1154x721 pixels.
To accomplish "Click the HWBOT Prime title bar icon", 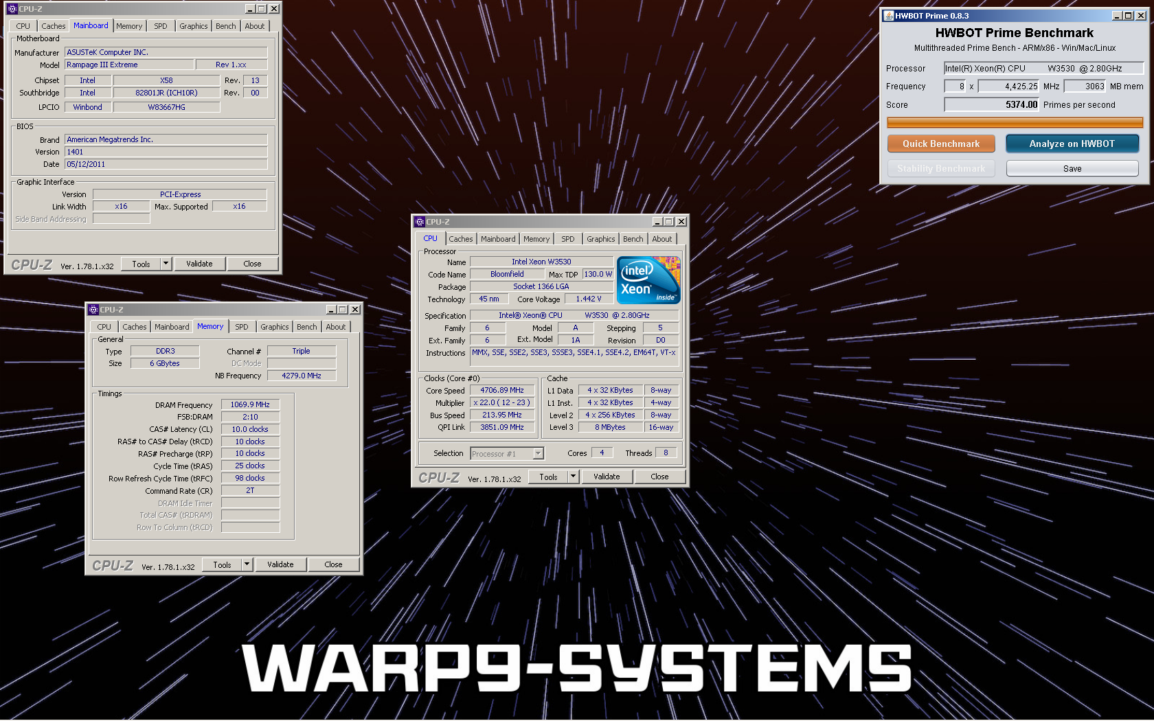I will 888,16.
